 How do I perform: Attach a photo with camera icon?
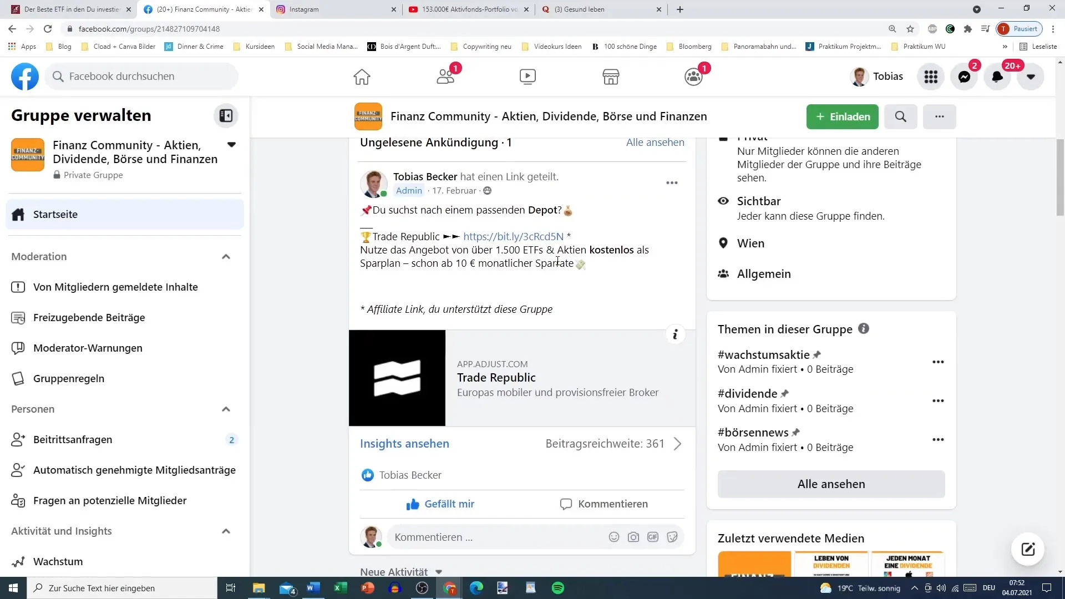tap(633, 537)
